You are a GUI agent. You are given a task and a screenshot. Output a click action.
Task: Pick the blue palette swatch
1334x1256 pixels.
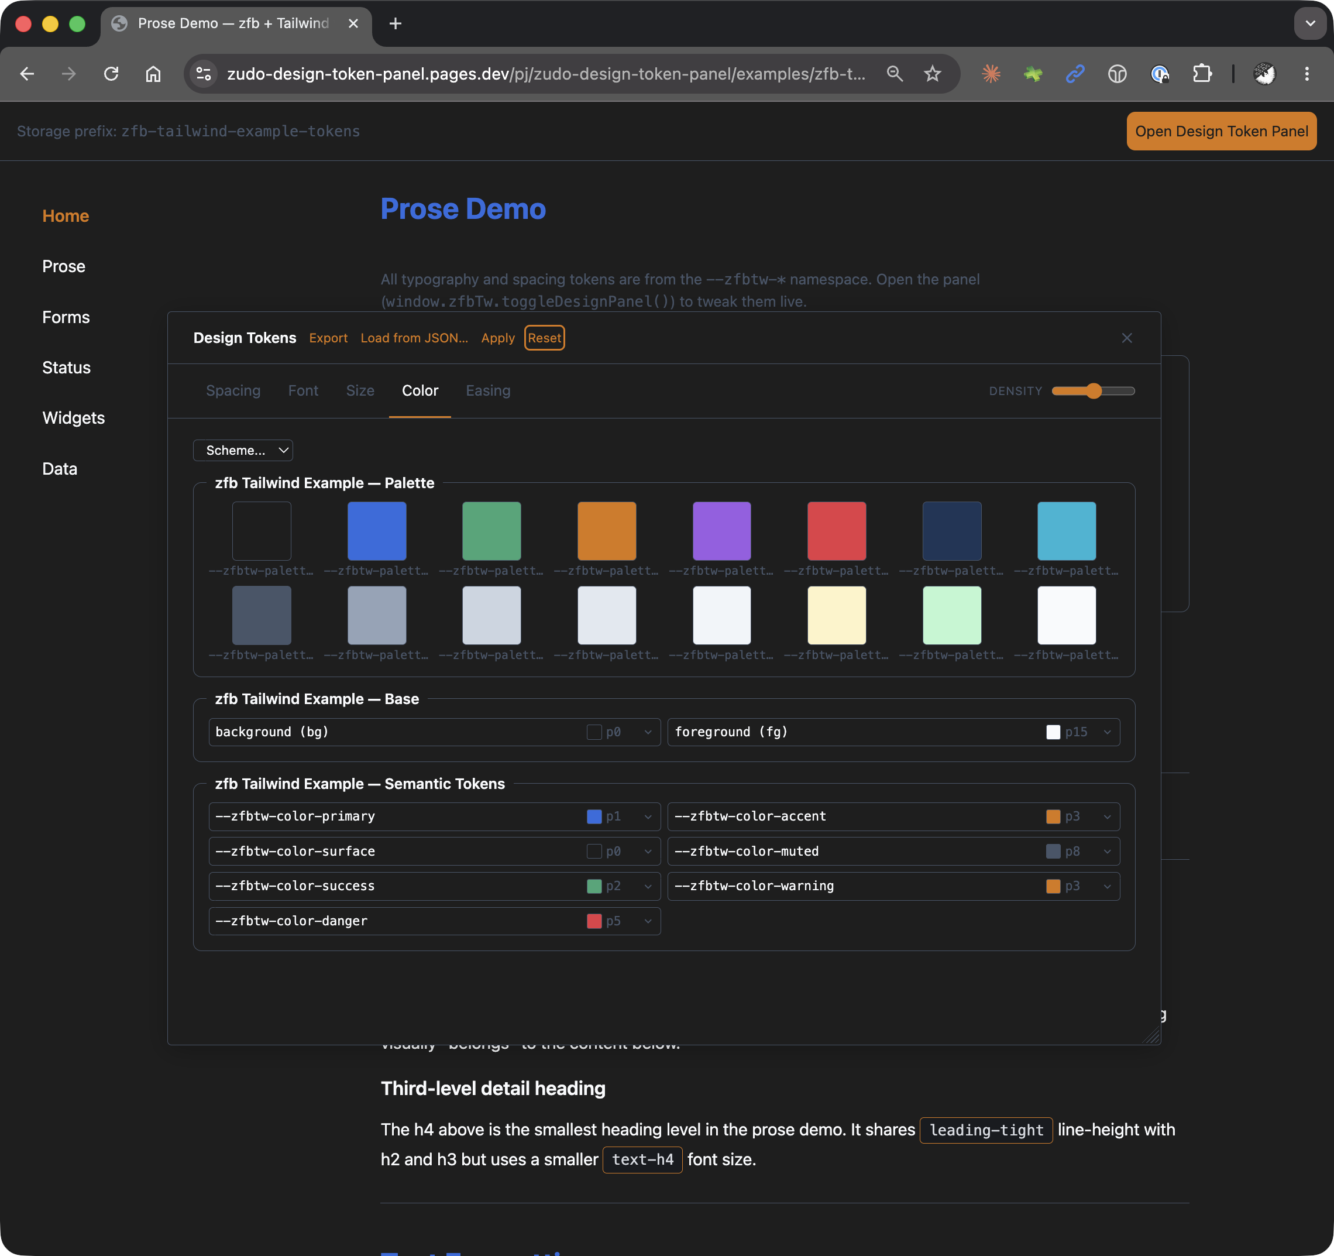pos(376,531)
